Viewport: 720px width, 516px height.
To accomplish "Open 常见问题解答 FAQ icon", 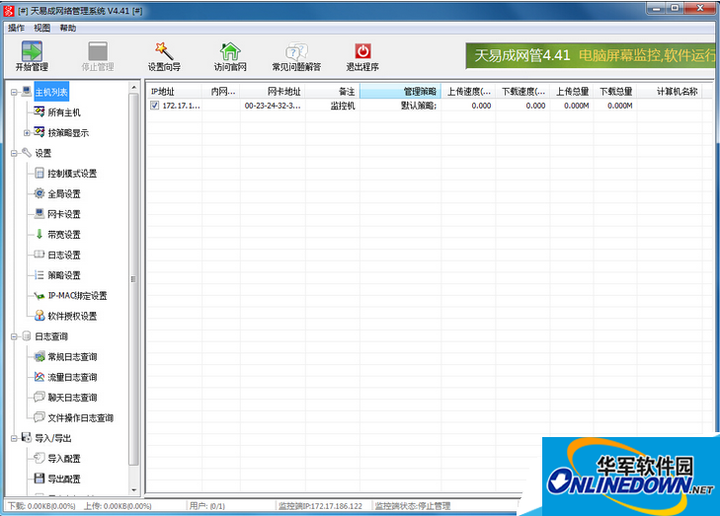I will tap(296, 52).
